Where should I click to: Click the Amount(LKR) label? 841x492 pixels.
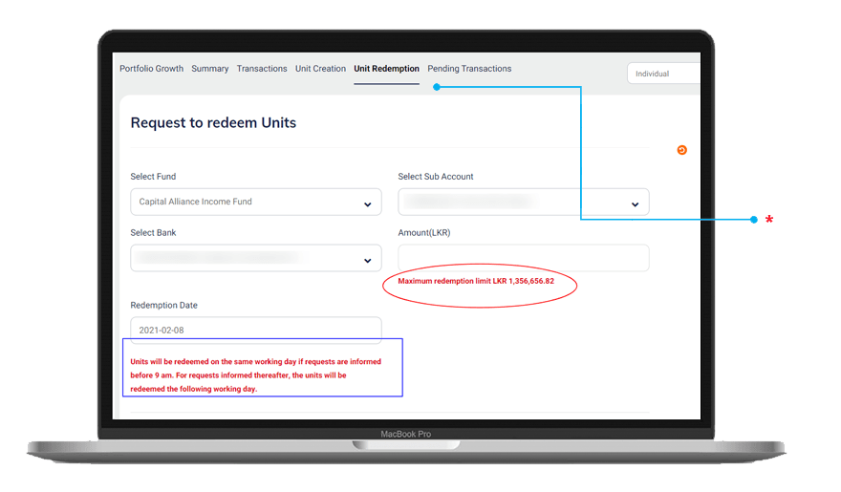[424, 232]
